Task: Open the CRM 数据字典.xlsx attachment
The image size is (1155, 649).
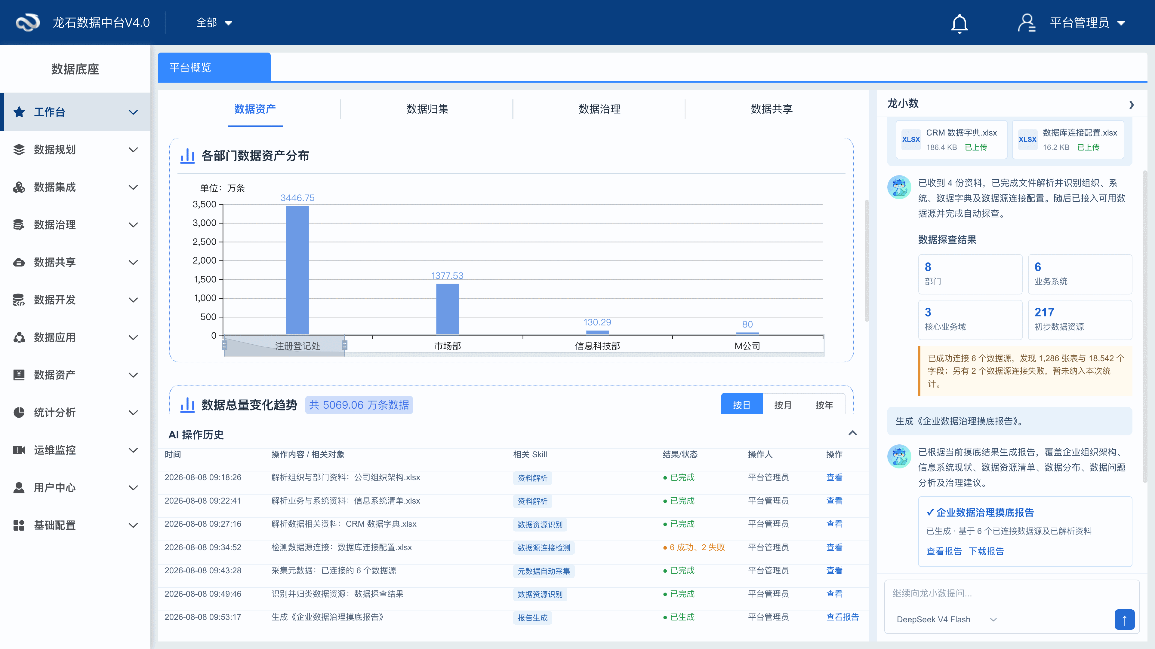Action: [951, 139]
